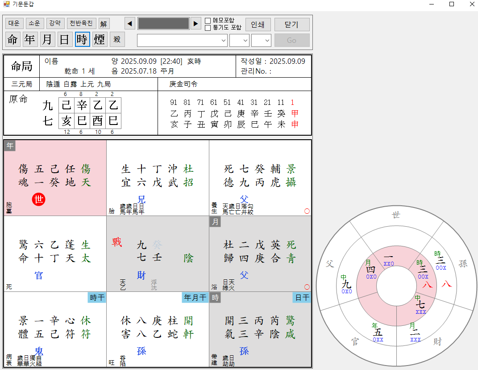Viewport: 478px width, 370px height.
Task: Switch to the 命 chart tab
Action: (13, 39)
